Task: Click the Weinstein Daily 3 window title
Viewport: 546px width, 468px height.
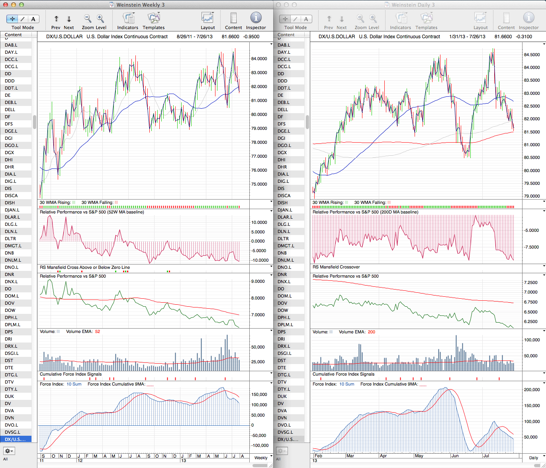Action: [413, 5]
